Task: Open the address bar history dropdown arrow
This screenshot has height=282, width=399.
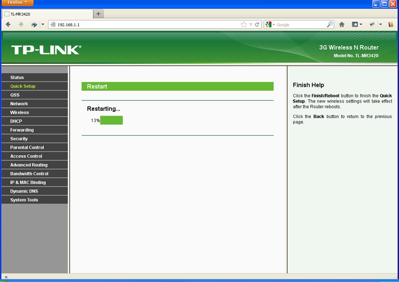Action: [251, 24]
